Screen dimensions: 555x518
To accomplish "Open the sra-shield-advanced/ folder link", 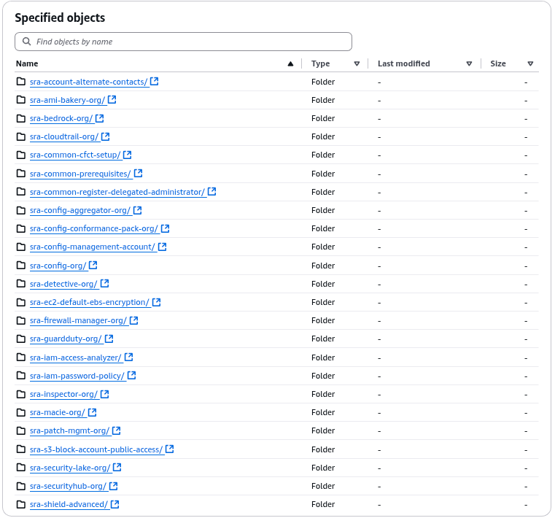I will [x=69, y=504].
